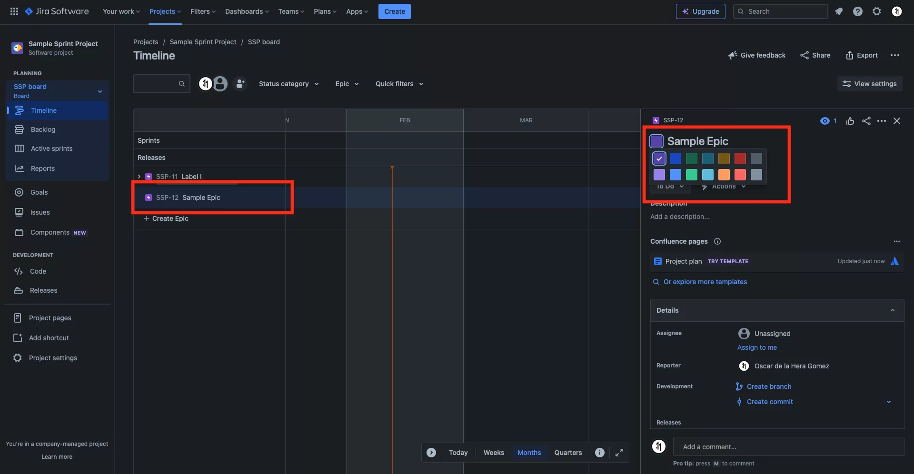Toggle the watch eye icon on SSP-12
This screenshot has height=474, width=914.
pyautogui.click(x=825, y=121)
